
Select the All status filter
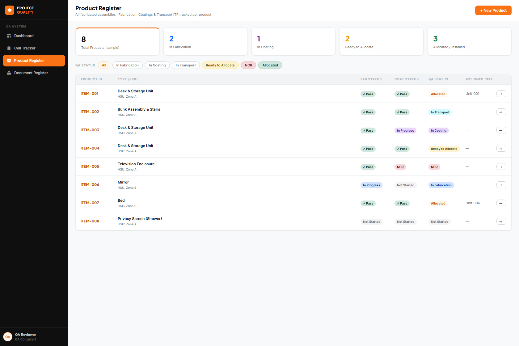point(104,65)
